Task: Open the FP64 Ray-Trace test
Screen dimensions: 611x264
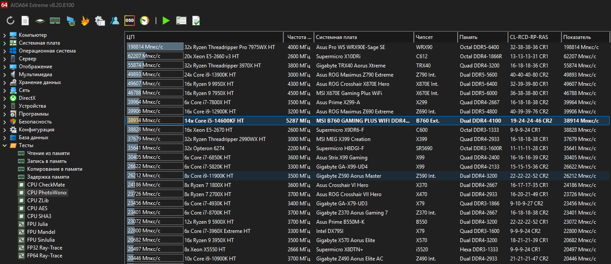Action: [x=45, y=256]
